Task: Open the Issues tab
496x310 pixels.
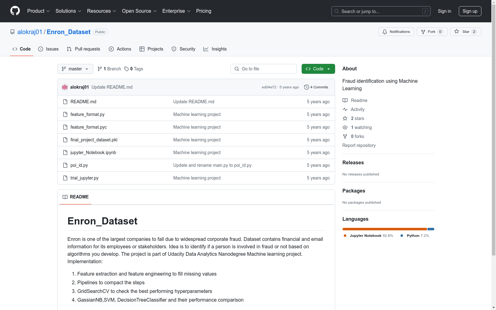Action: point(48,49)
